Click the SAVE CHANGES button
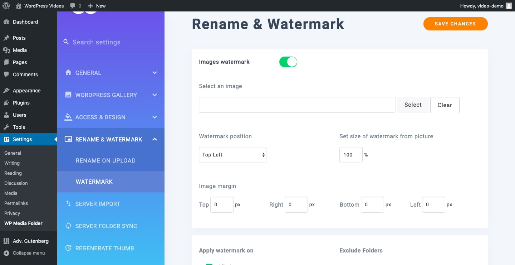515x265 pixels. (x=455, y=24)
